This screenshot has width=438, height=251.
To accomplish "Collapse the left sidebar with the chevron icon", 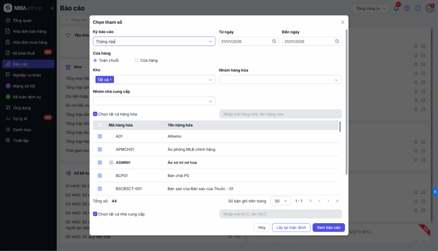I will click(x=52, y=8).
